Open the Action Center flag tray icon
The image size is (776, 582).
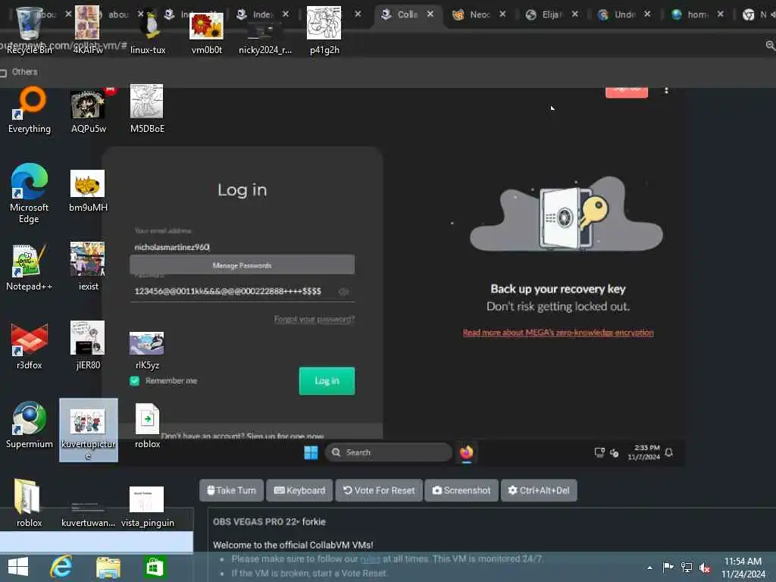668,567
